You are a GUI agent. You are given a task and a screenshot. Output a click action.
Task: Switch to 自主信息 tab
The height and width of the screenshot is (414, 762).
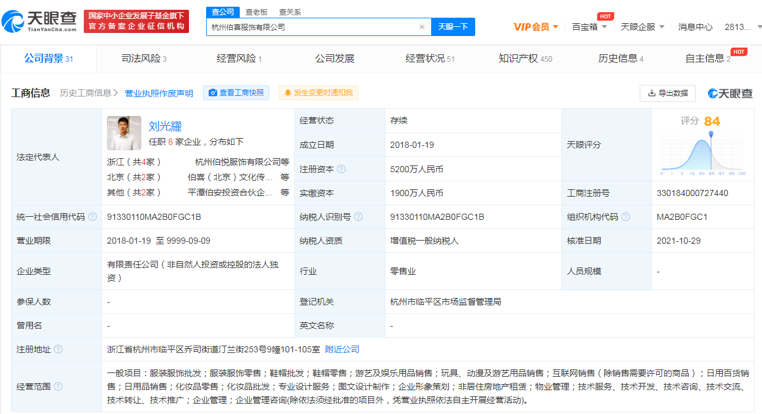click(708, 59)
